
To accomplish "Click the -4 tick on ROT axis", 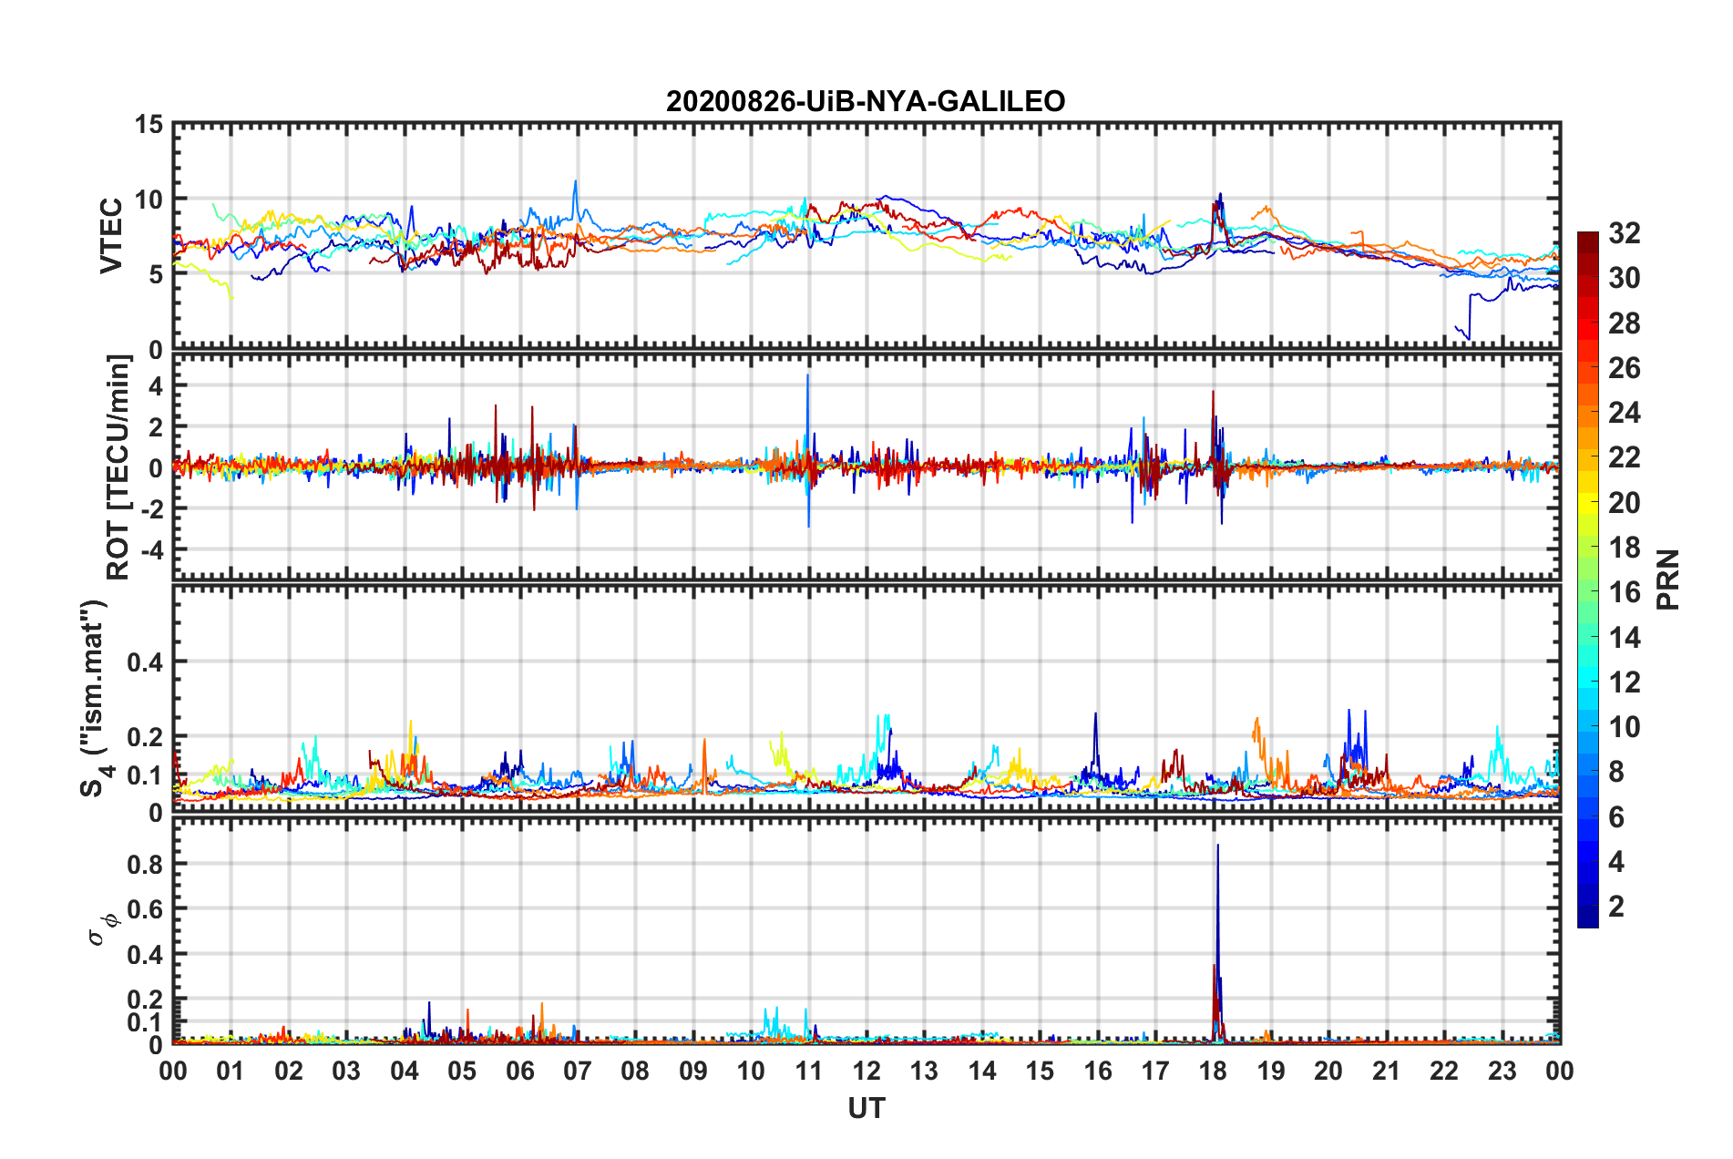I will (x=152, y=549).
